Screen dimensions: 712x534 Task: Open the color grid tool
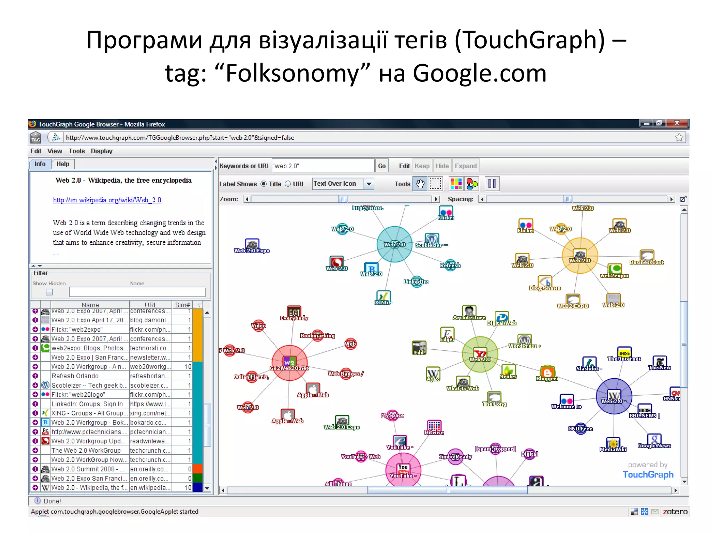[x=456, y=184]
